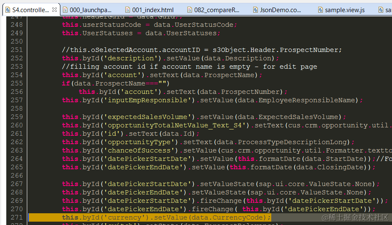The width and height of the screenshot is (392, 225).
Task: Click setValueState on line 267
Action: click(x=227, y=184)
